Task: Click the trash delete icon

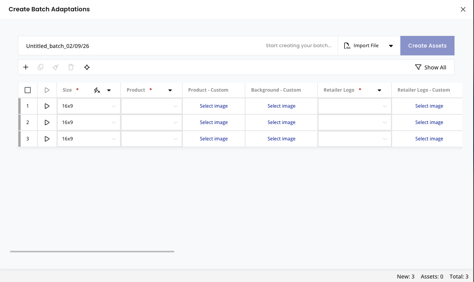Action: [71, 67]
